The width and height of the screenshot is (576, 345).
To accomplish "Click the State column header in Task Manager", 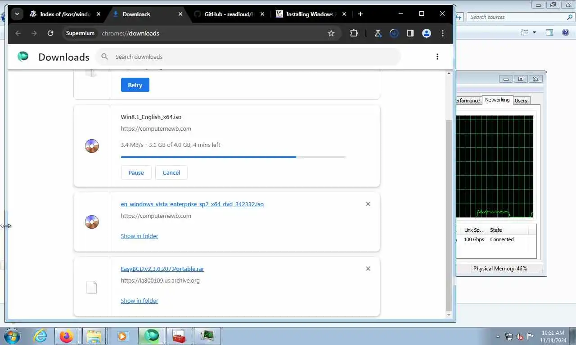I will click(507, 230).
